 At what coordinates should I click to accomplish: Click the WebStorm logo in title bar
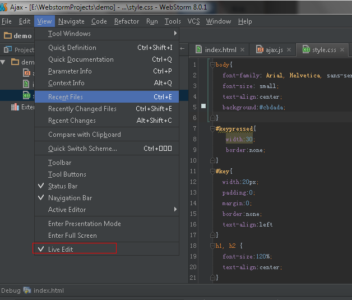coord(4,7)
